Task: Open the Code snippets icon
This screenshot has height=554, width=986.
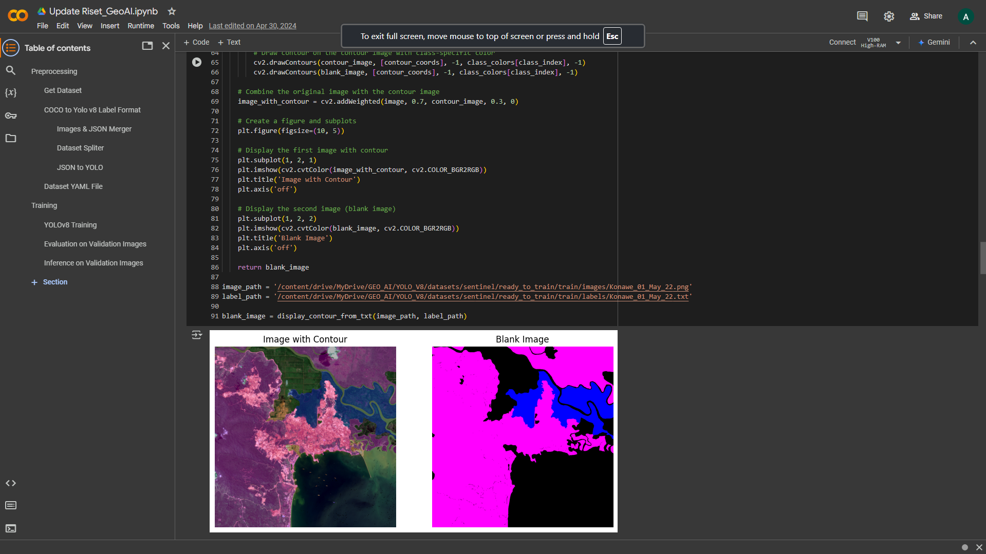Action: [11, 483]
